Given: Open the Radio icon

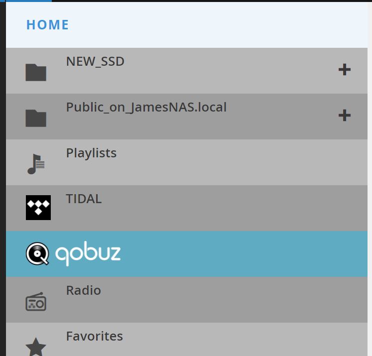Looking at the screenshot, I should (x=36, y=301).
